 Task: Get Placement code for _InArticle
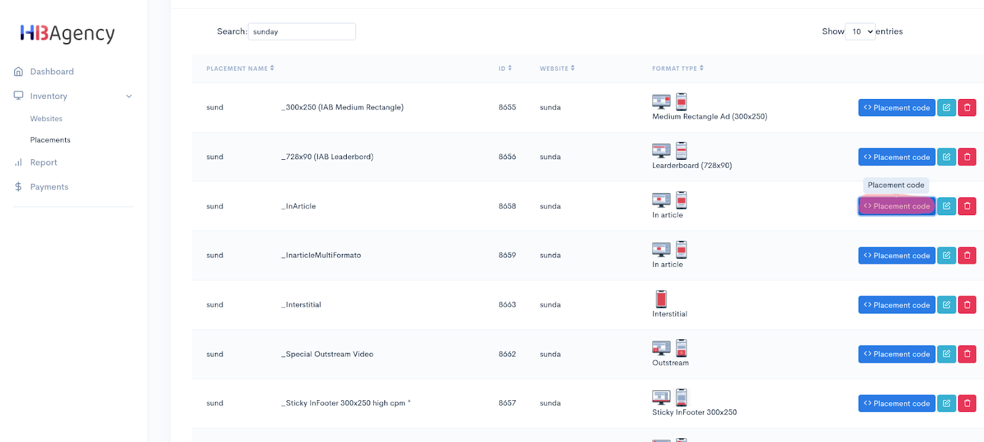(x=897, y=206)
